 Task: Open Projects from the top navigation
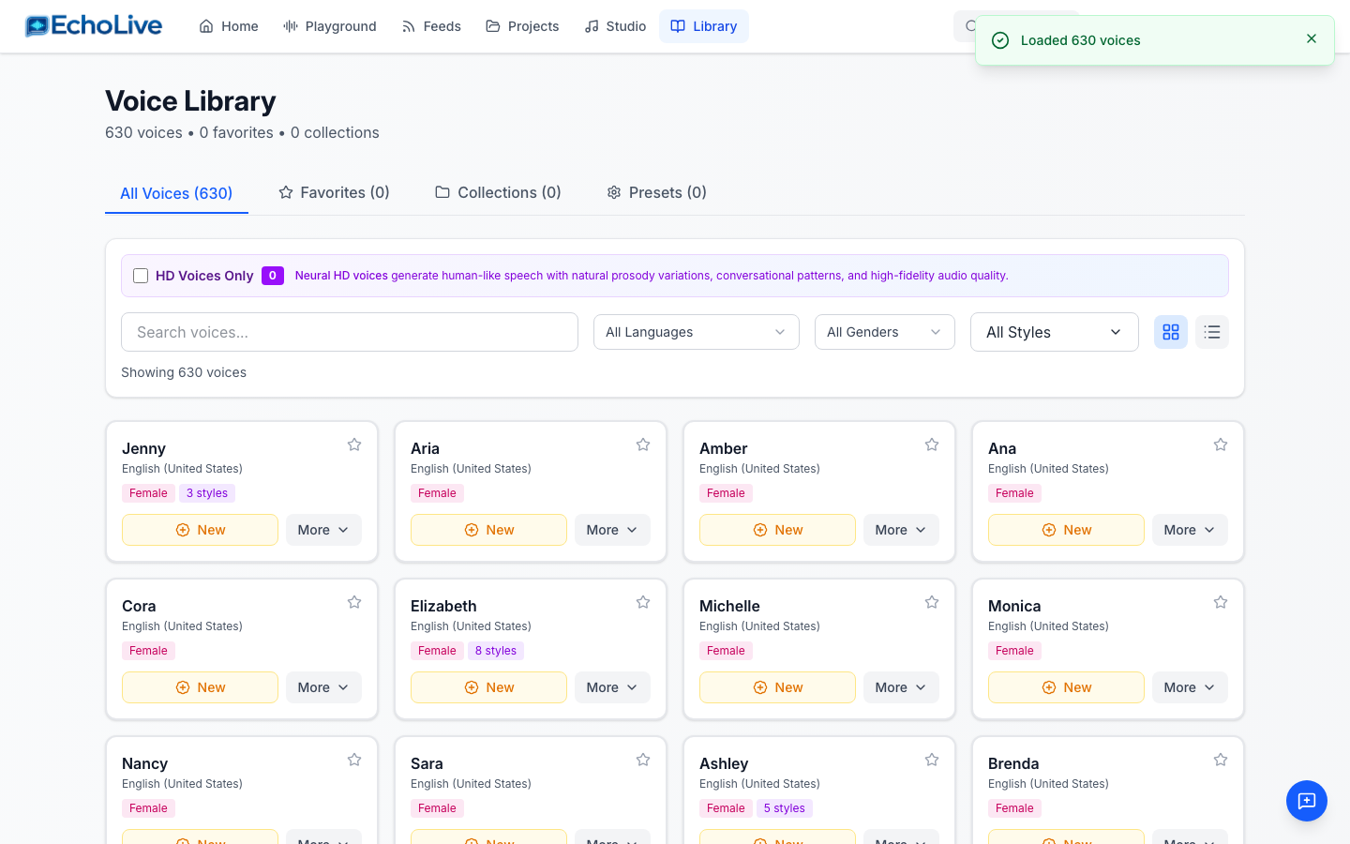pyautogui.click(x=521, y=26)
